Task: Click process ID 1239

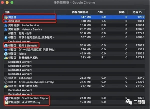Action: click(141, 17)
